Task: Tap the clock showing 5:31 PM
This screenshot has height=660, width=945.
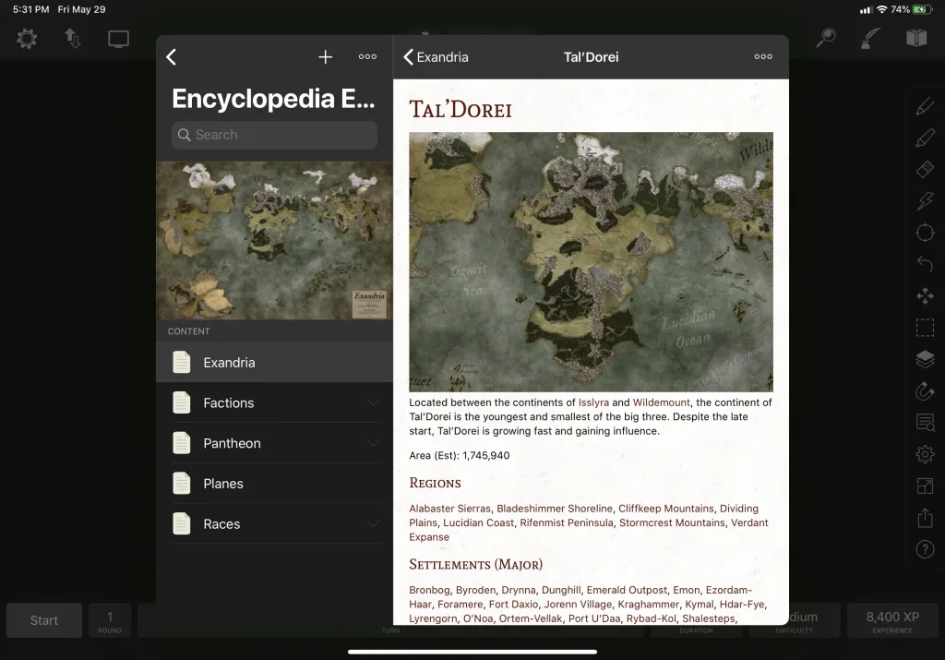Action: pyautogui.click(x=30, y=9)
